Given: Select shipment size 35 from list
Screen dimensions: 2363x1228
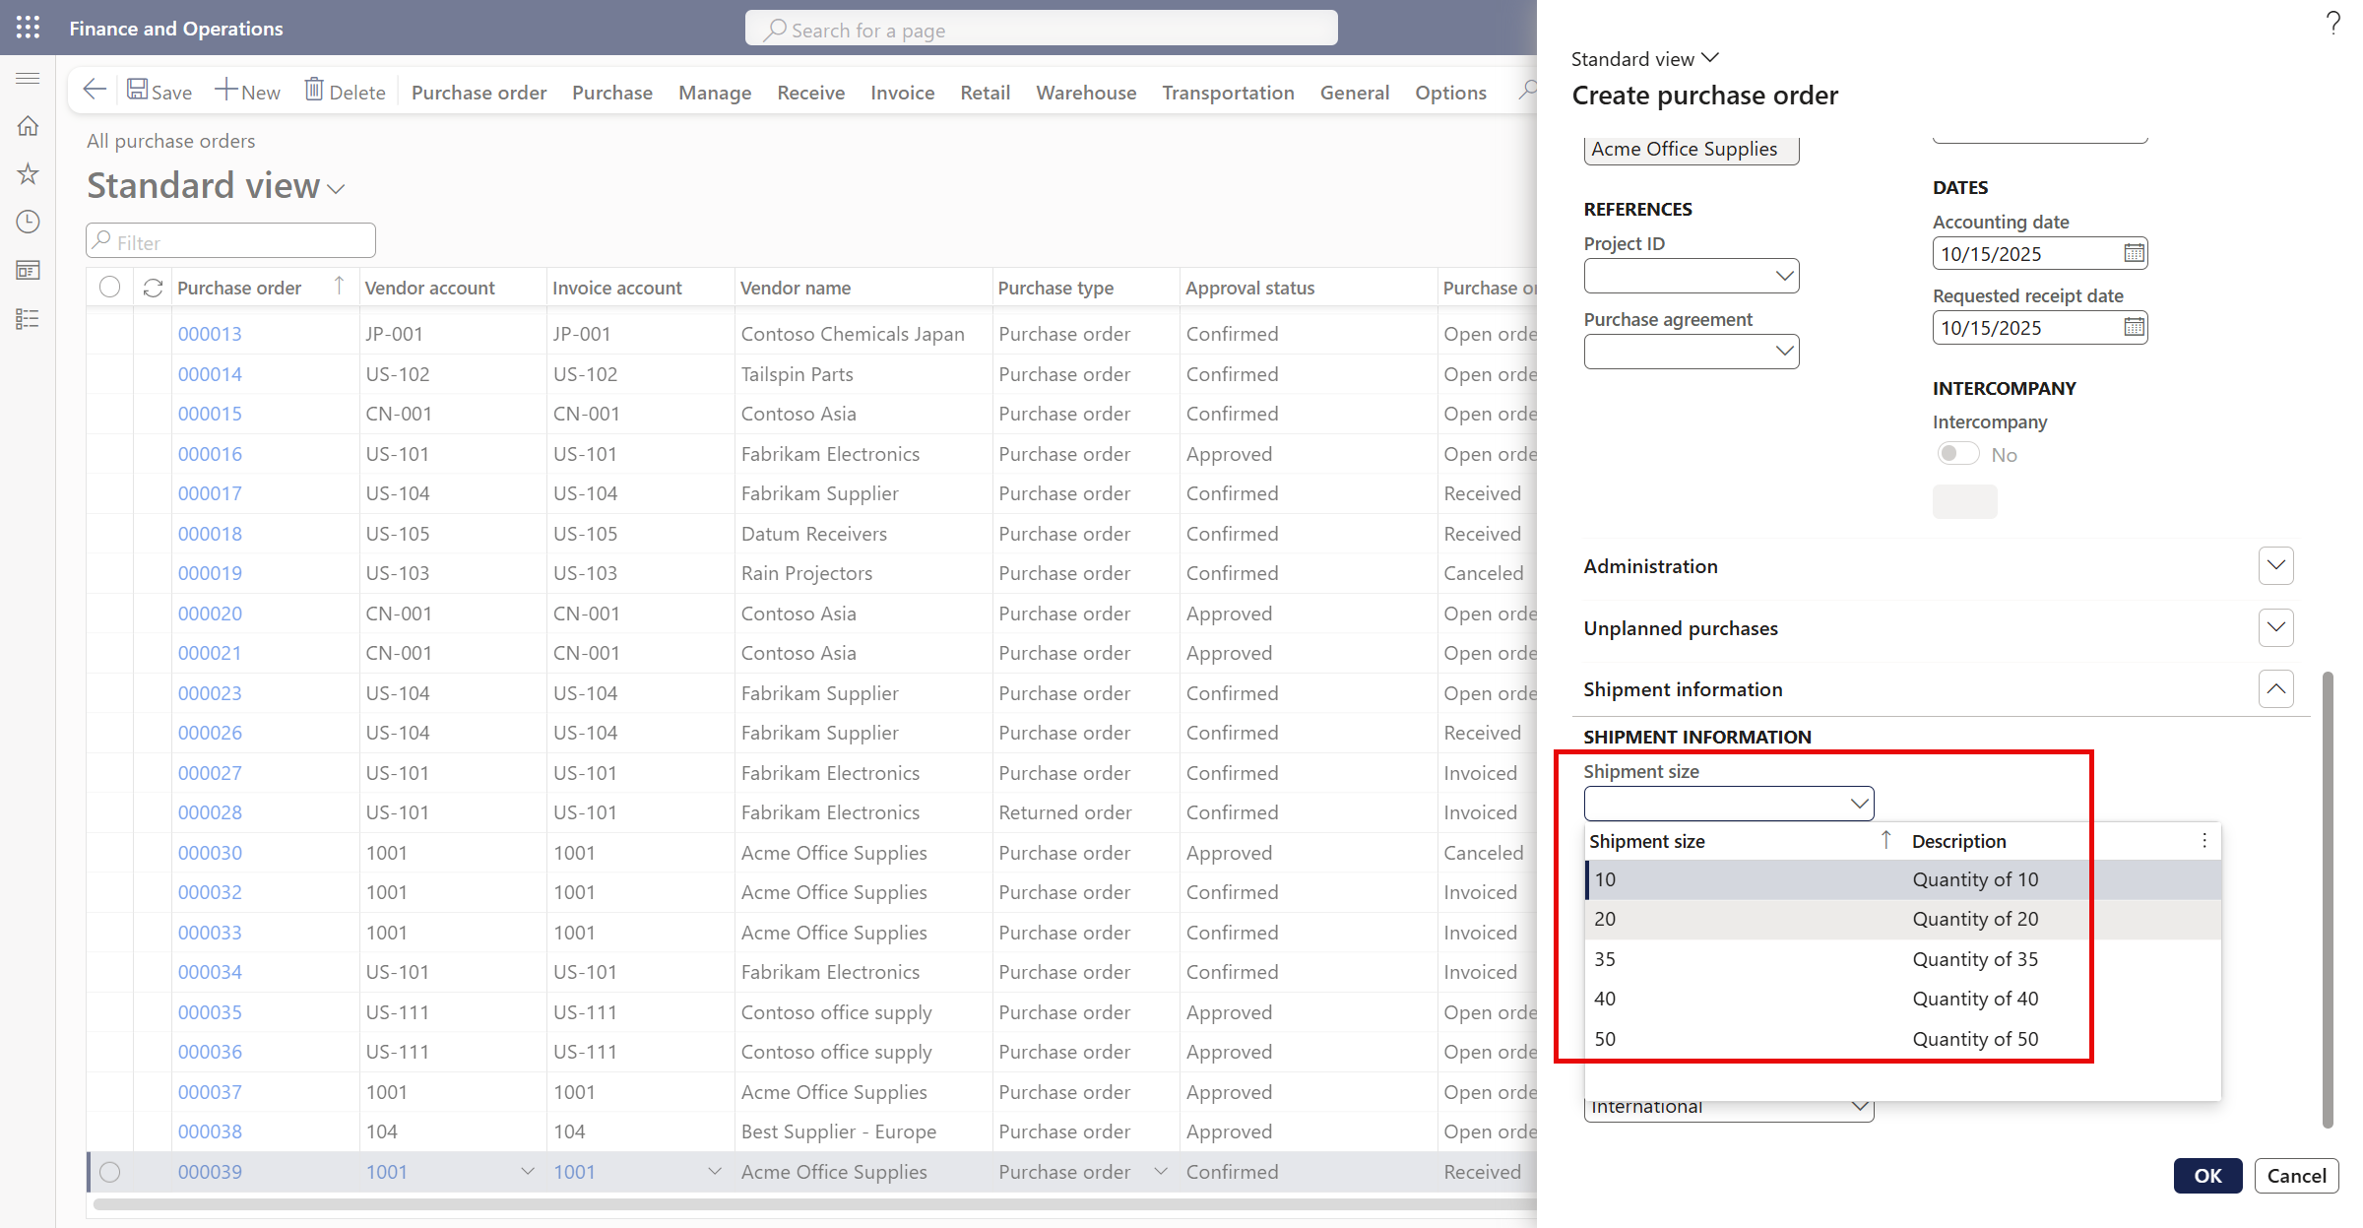Looking at the screenshot, I should point(1606,959).
